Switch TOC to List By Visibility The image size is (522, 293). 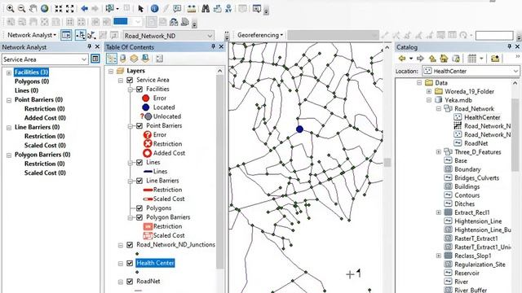(x=134, y=59)
